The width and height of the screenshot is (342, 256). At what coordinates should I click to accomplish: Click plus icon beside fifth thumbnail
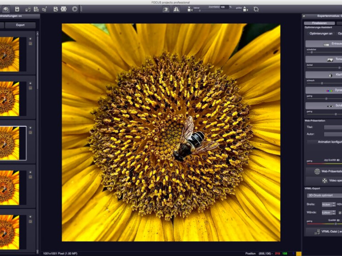30,217
